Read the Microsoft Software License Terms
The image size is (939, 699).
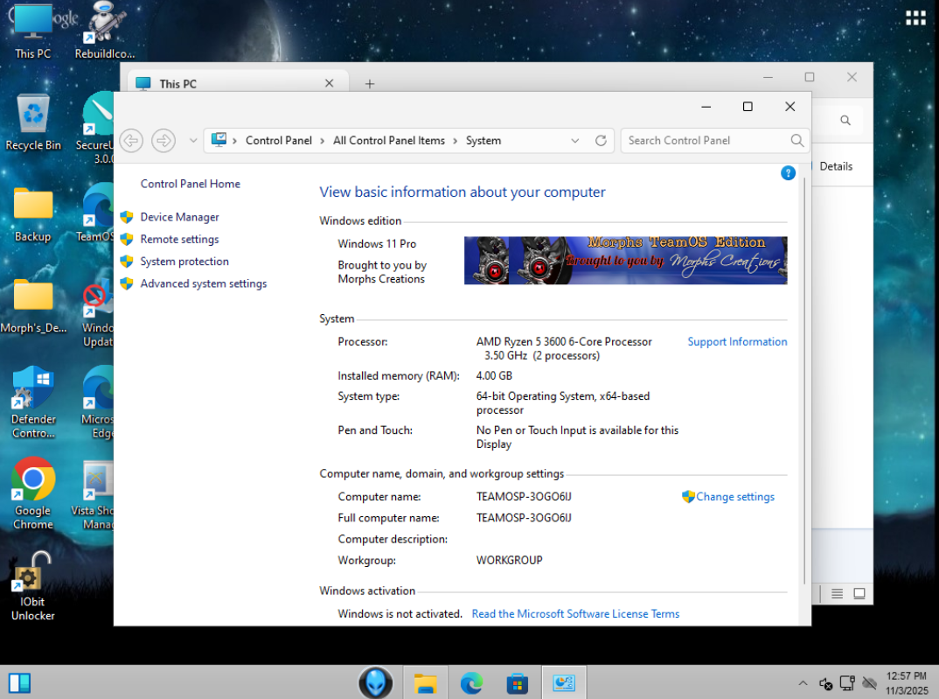coord(575,614)
